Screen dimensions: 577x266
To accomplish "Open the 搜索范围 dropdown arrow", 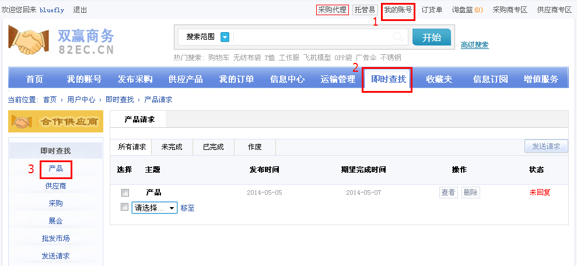I will (x=225, y=37).
